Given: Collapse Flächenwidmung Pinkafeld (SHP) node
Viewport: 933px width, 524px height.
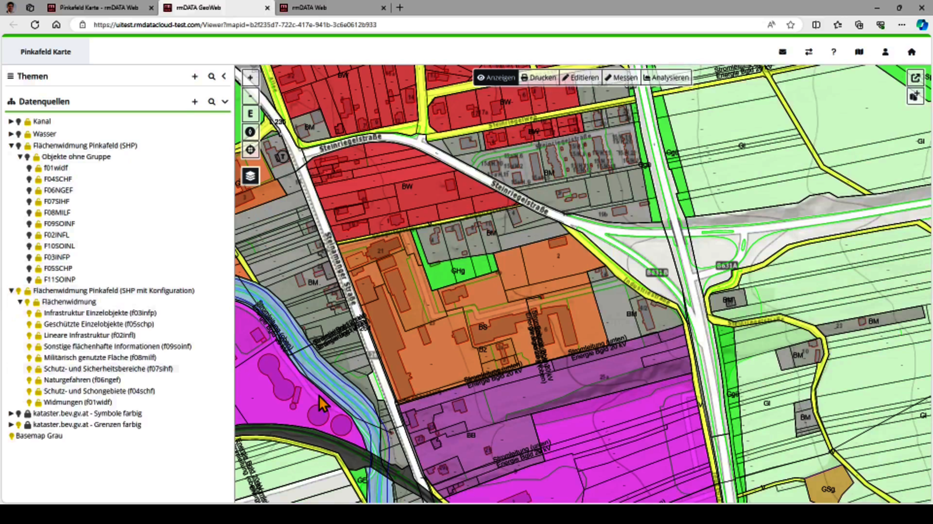Looking at the screenshot, I should click(x=10, y=146).
